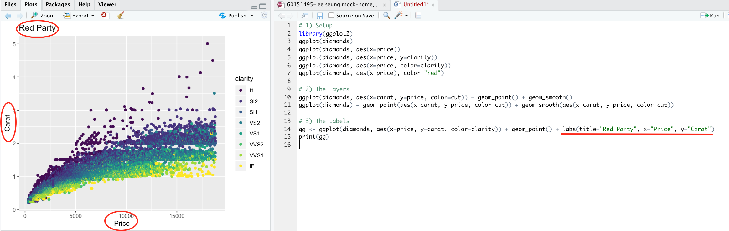Image resolution: width=729 pixels, height=231 pixels.
Task: Clear all plots with the broom icon
Action: pyautogui.click(x=120, y=15)
